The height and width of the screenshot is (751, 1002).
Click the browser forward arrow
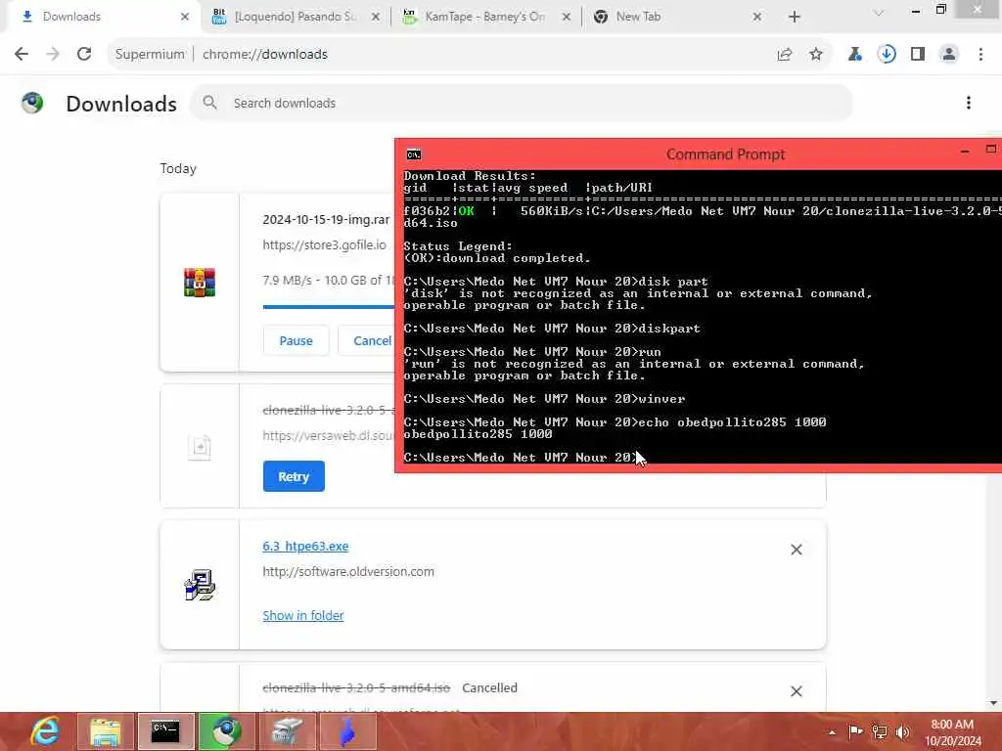point(53,55)
